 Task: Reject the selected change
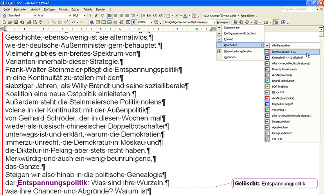click(256, 22)
